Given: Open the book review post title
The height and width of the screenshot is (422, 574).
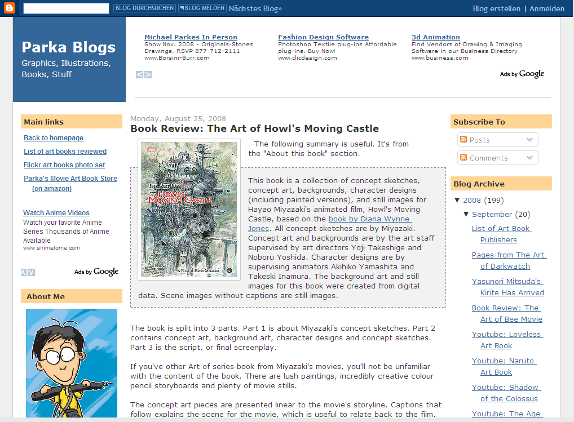Looking at the screenshot, I should point(255,128).
